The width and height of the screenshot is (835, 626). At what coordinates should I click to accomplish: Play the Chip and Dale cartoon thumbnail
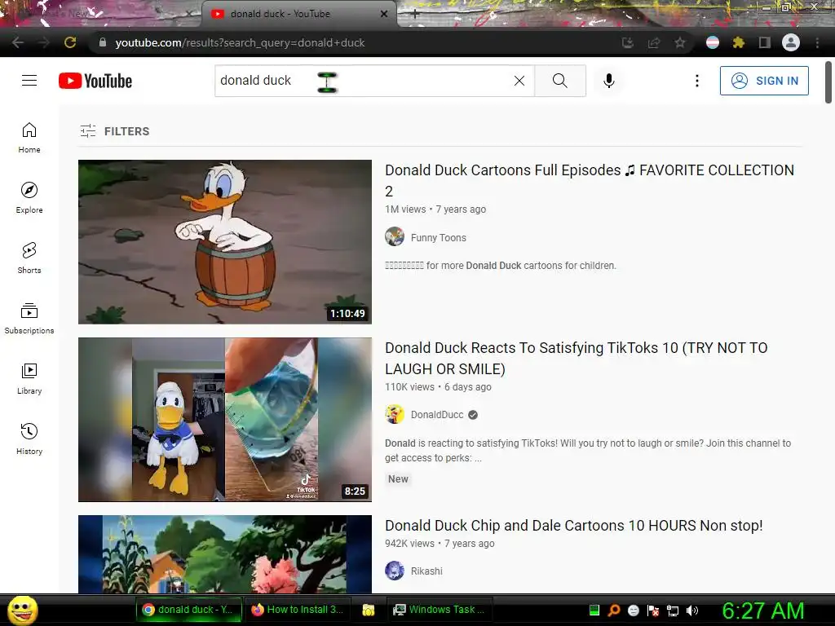click(225, 554)
